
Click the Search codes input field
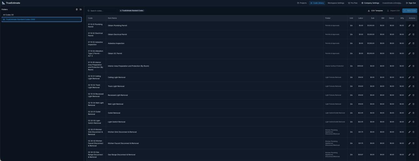click(102, 11)
